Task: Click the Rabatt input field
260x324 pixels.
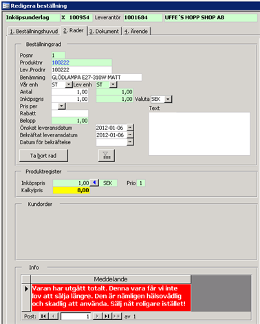Action: (x=69, y=113)
